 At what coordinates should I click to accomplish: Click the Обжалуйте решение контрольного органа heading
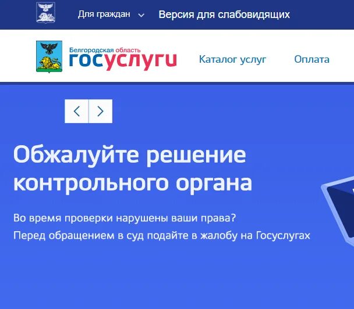133,169
